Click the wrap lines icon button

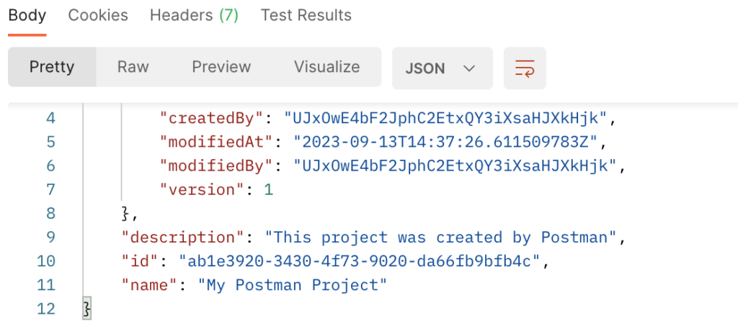pyautogui.click(x=524, y=68)
